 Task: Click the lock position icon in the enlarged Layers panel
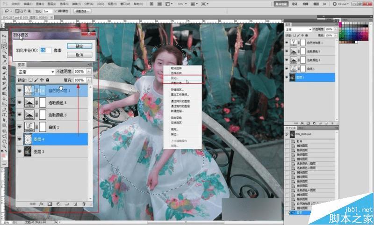(x=42, y=80)
